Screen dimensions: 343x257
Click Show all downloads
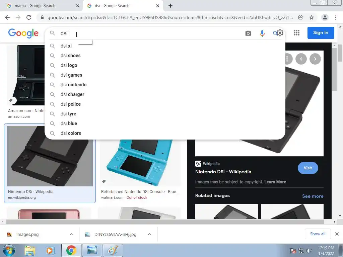[318, 234]
